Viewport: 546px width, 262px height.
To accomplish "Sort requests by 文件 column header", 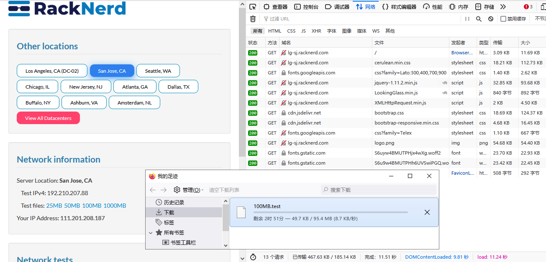I will click(x=410, y=43).
